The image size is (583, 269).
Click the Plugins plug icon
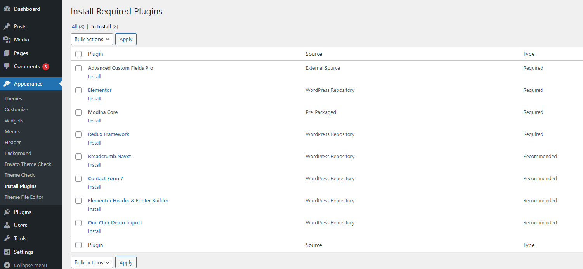point(7,212)
